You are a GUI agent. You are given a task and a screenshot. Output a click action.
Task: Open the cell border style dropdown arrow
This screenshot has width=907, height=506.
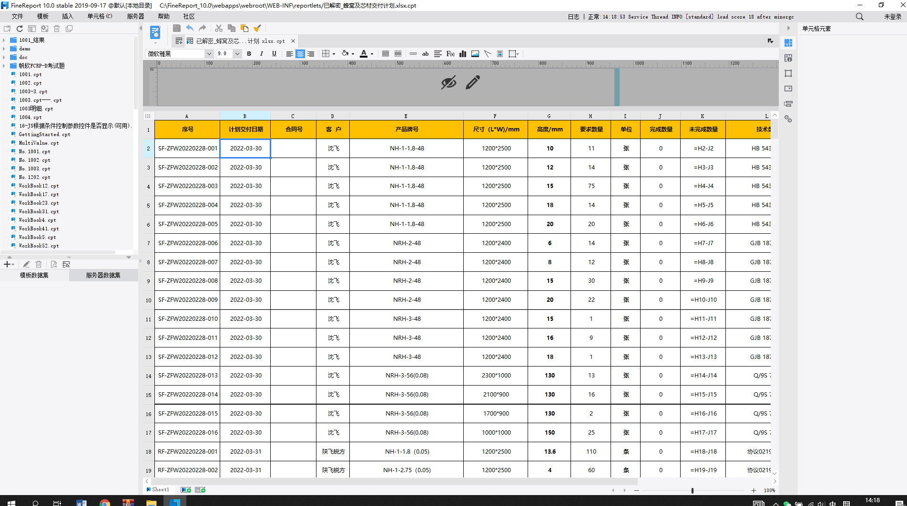point(334,54)
